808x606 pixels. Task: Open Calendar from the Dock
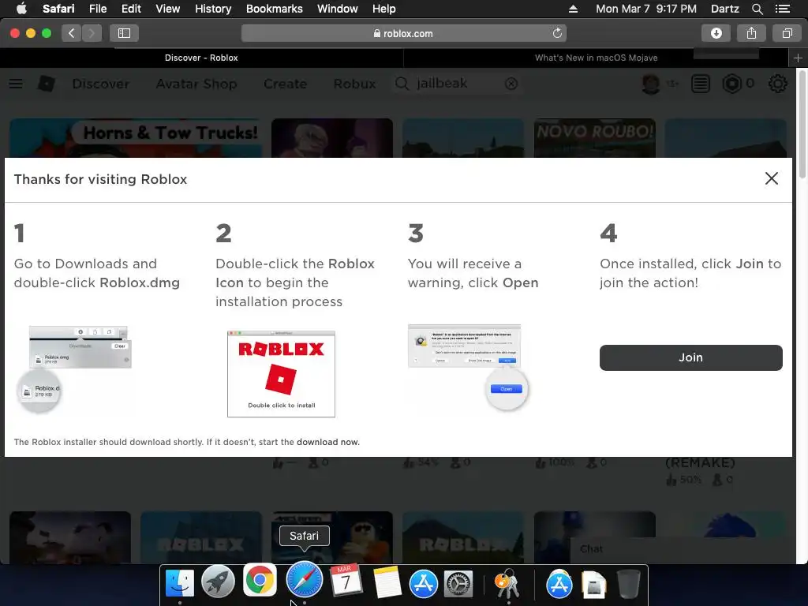(x=346, y=581)
